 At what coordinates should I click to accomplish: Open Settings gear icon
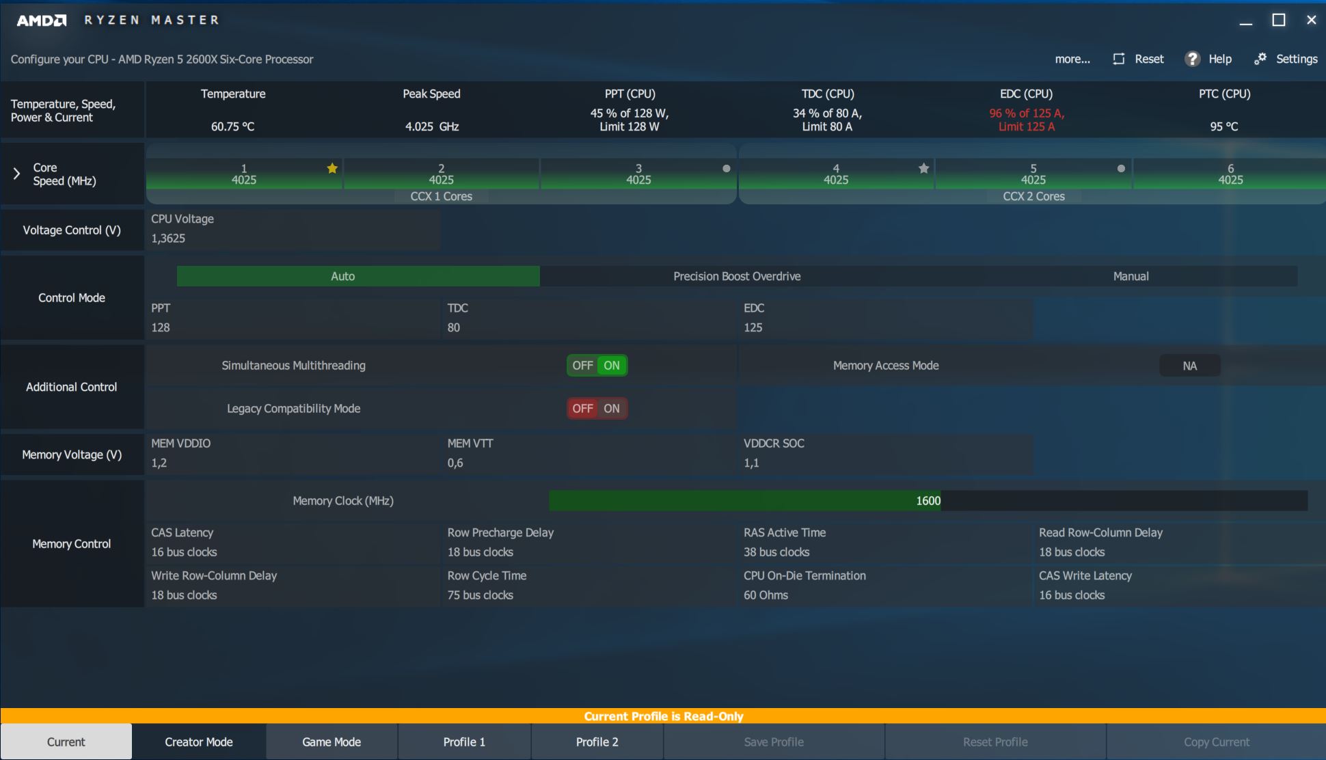[1260, 59]
